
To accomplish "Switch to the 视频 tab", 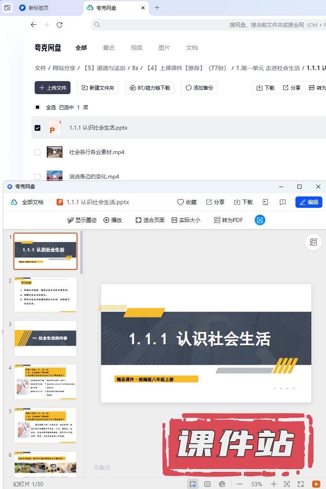I will coord(137,48).
